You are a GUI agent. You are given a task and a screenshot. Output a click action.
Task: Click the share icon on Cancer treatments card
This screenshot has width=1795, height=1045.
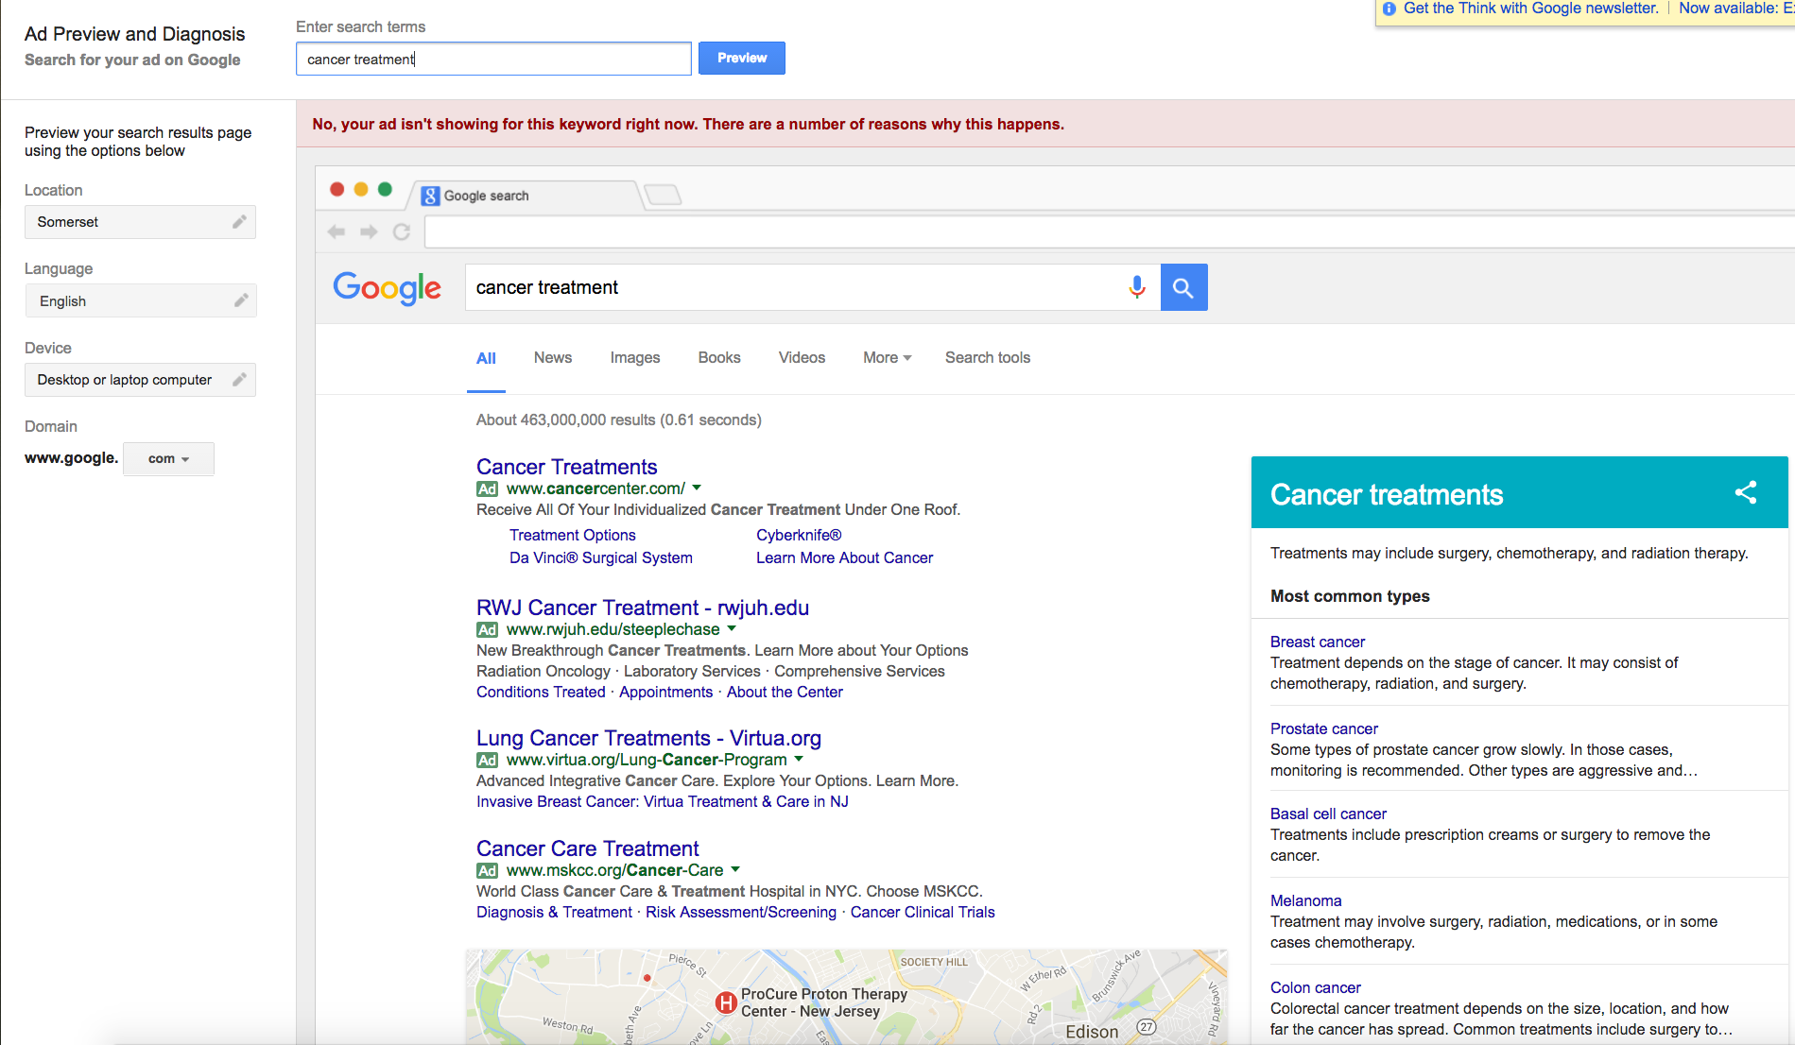coord(1746,492)
